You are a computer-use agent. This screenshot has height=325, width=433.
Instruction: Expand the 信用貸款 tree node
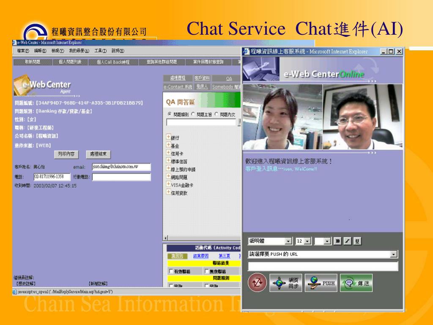pyautogui.click(x=168, y=192)
